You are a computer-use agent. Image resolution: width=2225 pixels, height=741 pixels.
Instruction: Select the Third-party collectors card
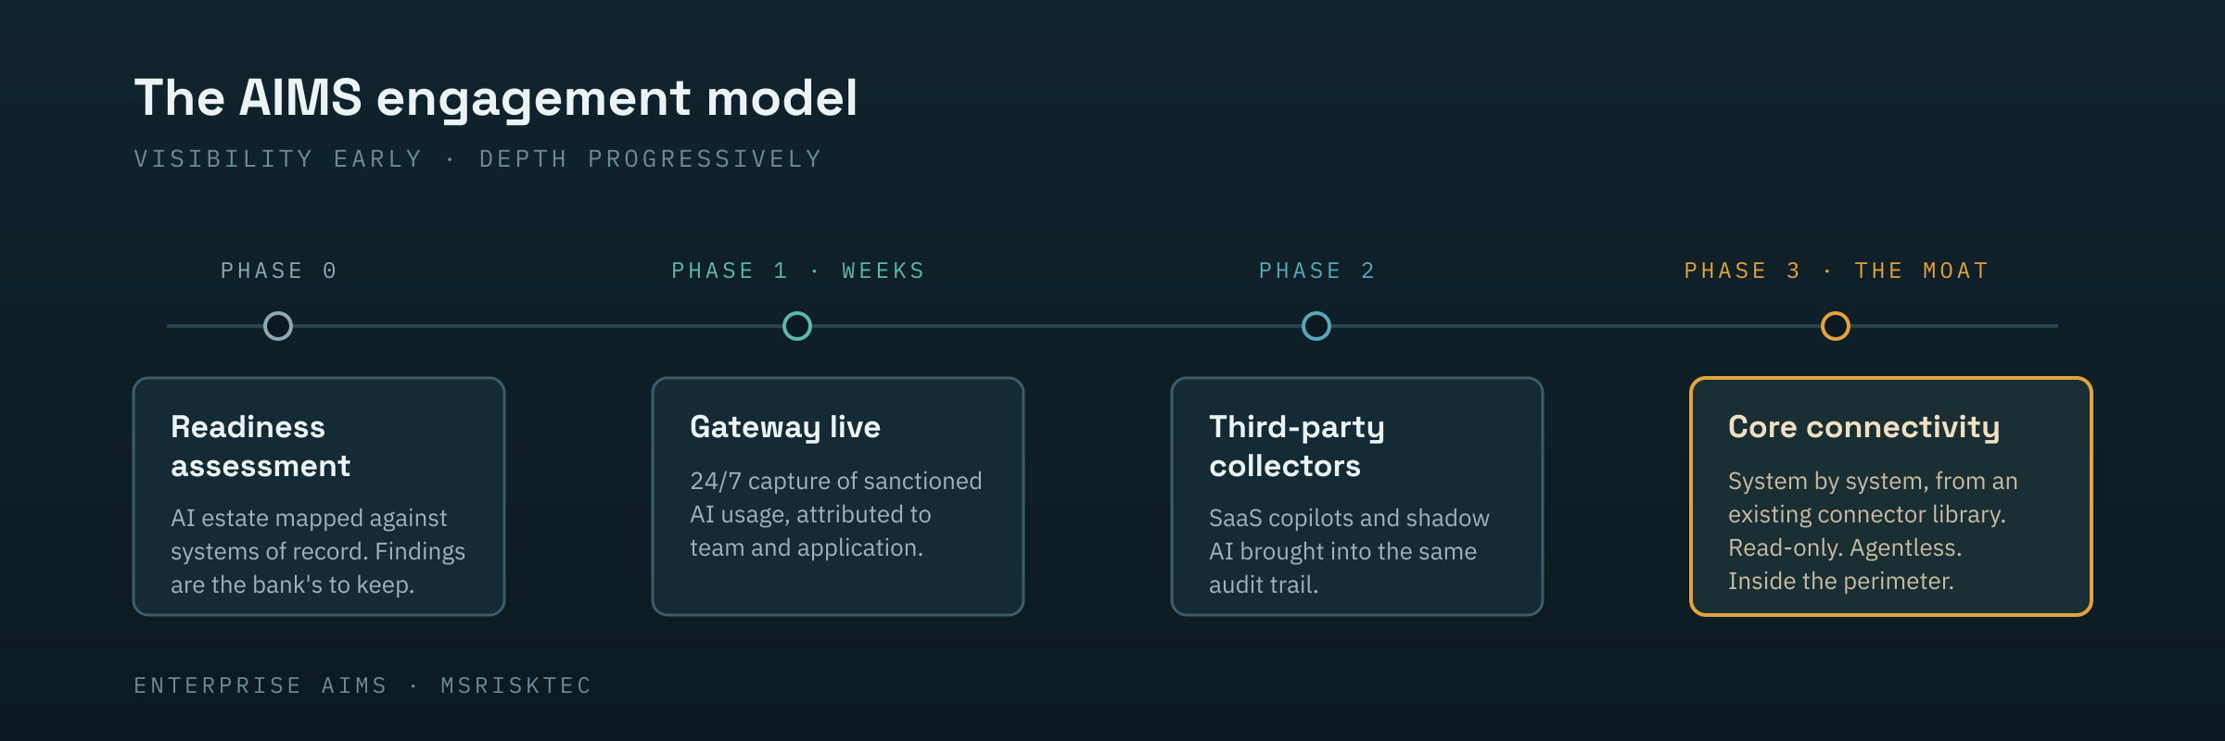(1357, 496)
